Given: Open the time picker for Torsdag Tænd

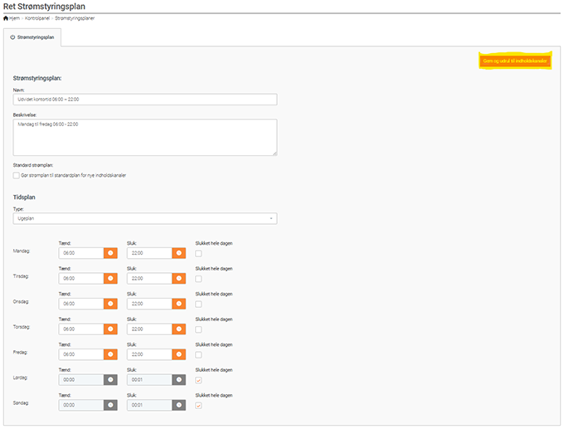Looking at the screenshot, I should (x=110, y=329).
